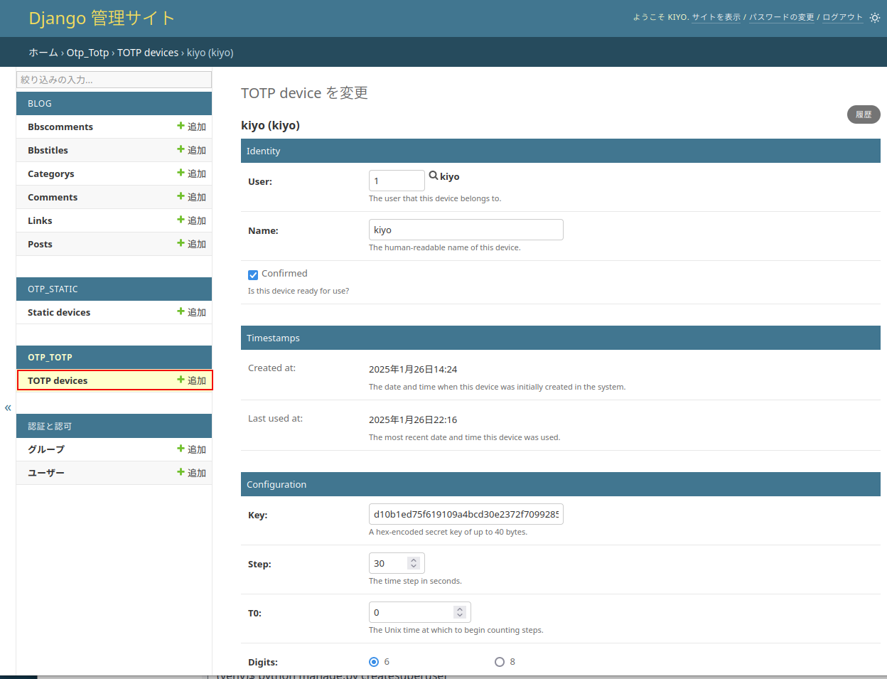
Task: Click the Created at value 2025年1月26日14:24
Action: tap(413, 369)
